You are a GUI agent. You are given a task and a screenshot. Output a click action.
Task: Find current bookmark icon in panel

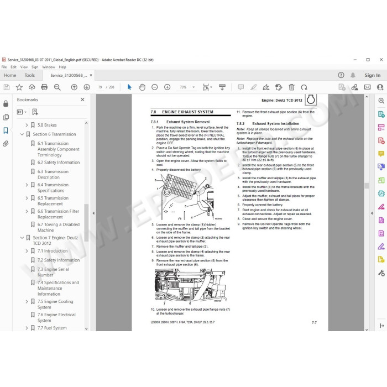(x=35, y=112)
